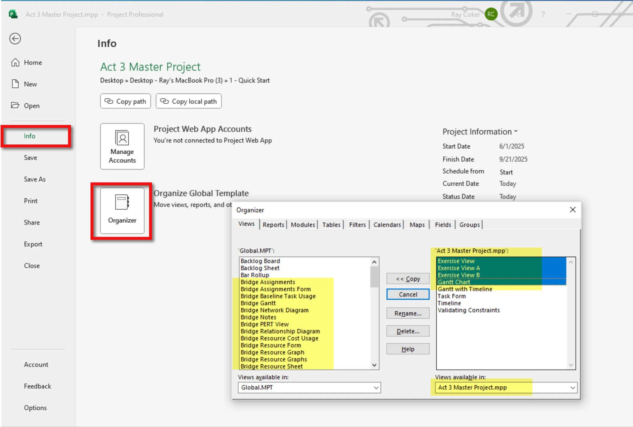Open the Account page
The image size is (633, 427).
pos(36,365)
